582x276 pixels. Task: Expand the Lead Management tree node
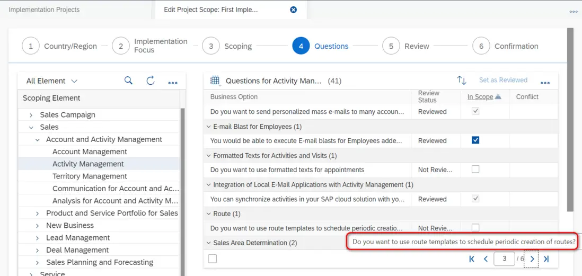pyautogui.click(x=38, y=238)
